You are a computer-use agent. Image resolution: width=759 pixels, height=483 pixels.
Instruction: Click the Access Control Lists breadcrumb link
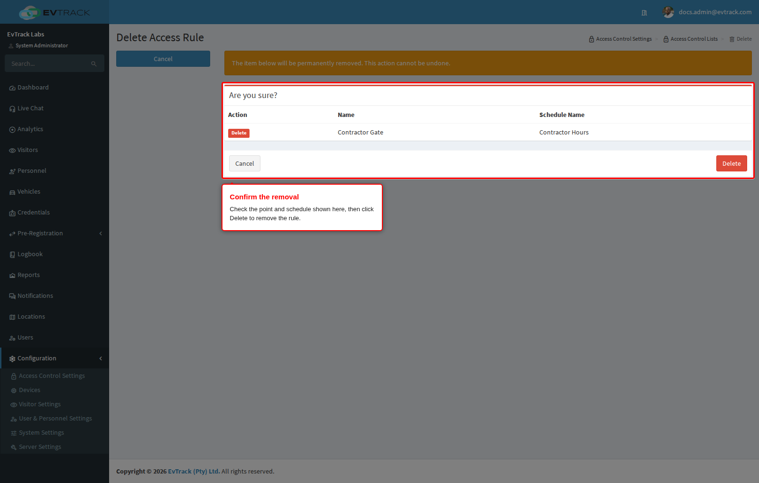[x=690, y=39]
